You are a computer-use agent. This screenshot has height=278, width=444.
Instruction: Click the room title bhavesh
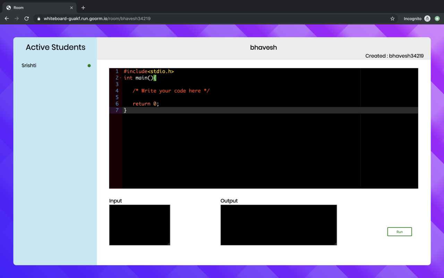(x=264, y=48)
